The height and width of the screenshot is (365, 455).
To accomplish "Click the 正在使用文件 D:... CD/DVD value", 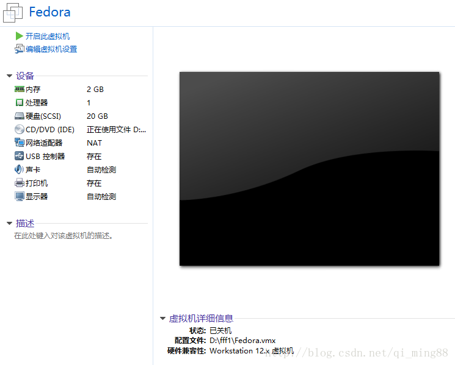I will tap(117, 129).
